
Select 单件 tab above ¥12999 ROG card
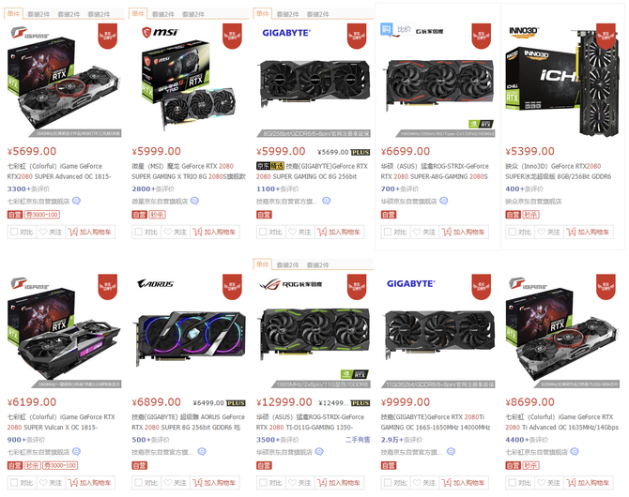[x=262, y=264]
